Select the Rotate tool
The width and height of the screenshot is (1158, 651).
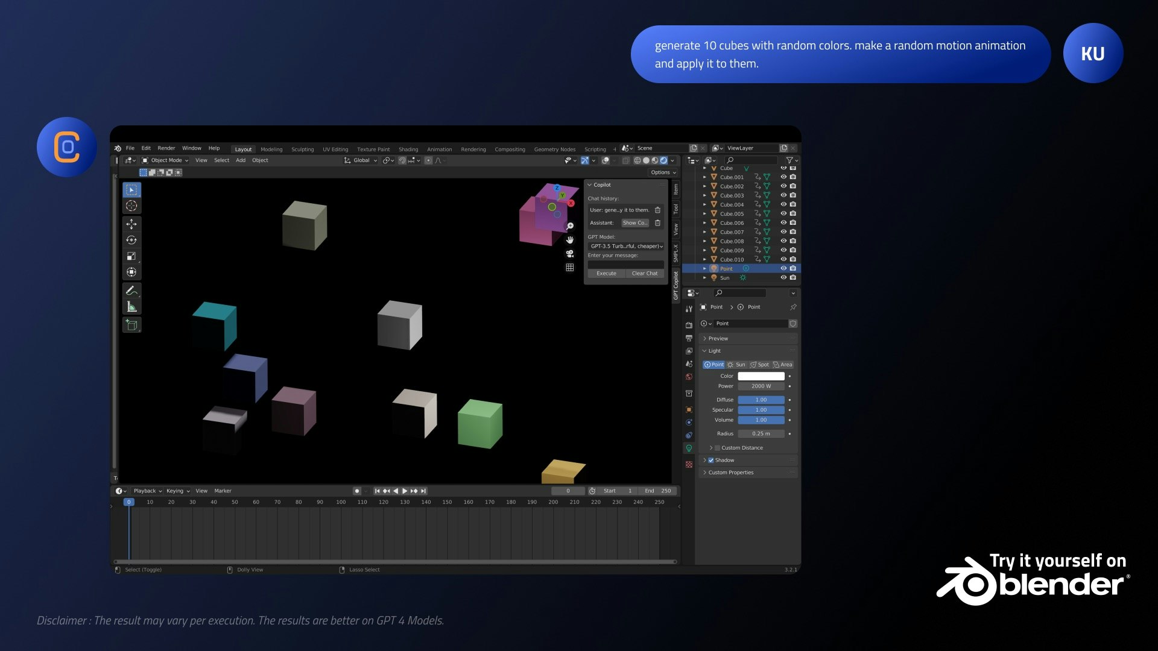[x=131, y=240]
